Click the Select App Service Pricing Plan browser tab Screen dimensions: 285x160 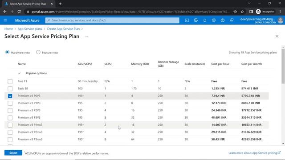28,4
